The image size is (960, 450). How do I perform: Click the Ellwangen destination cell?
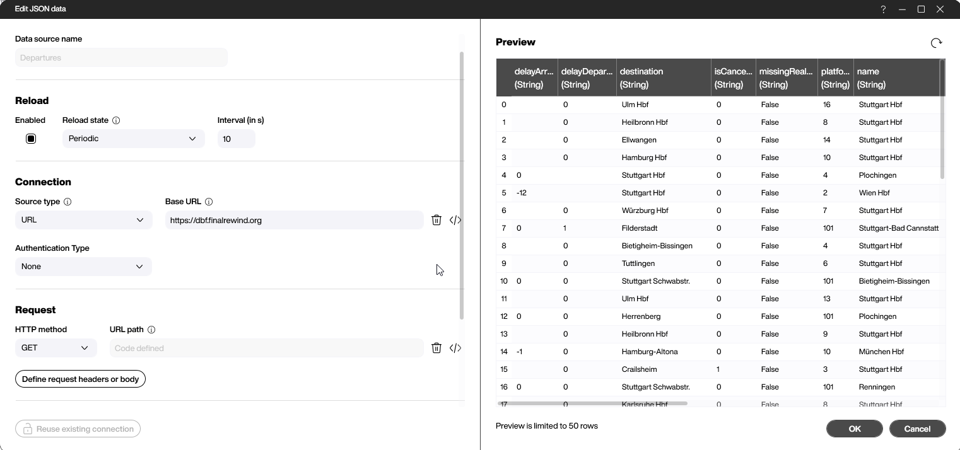(639, 140)
